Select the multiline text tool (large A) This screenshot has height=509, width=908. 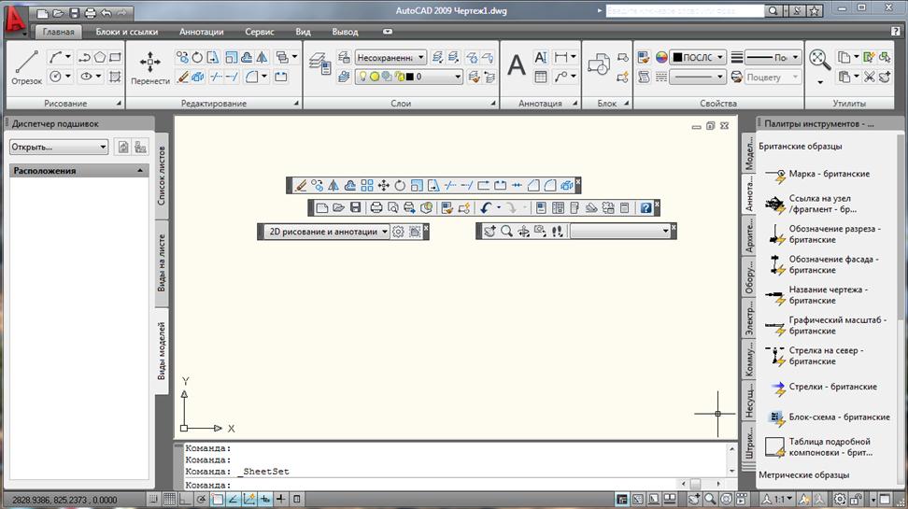click(517, 65)
